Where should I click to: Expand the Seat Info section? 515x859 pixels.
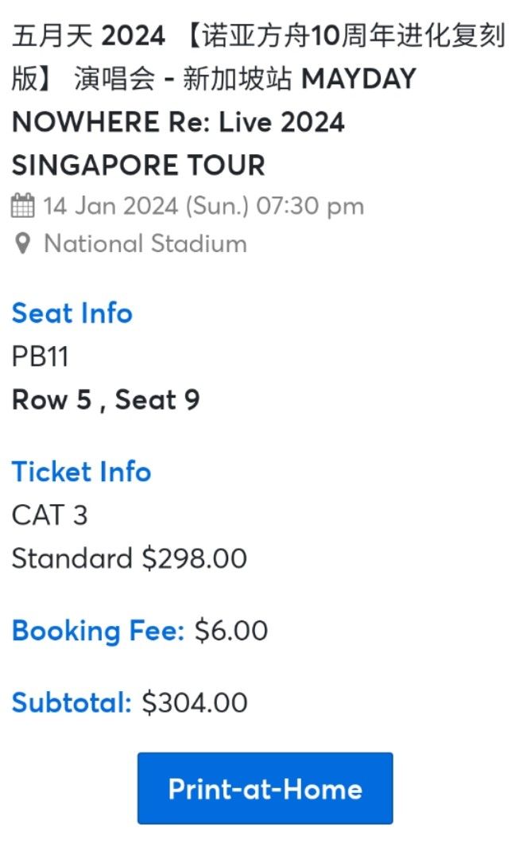coord(72,313)
